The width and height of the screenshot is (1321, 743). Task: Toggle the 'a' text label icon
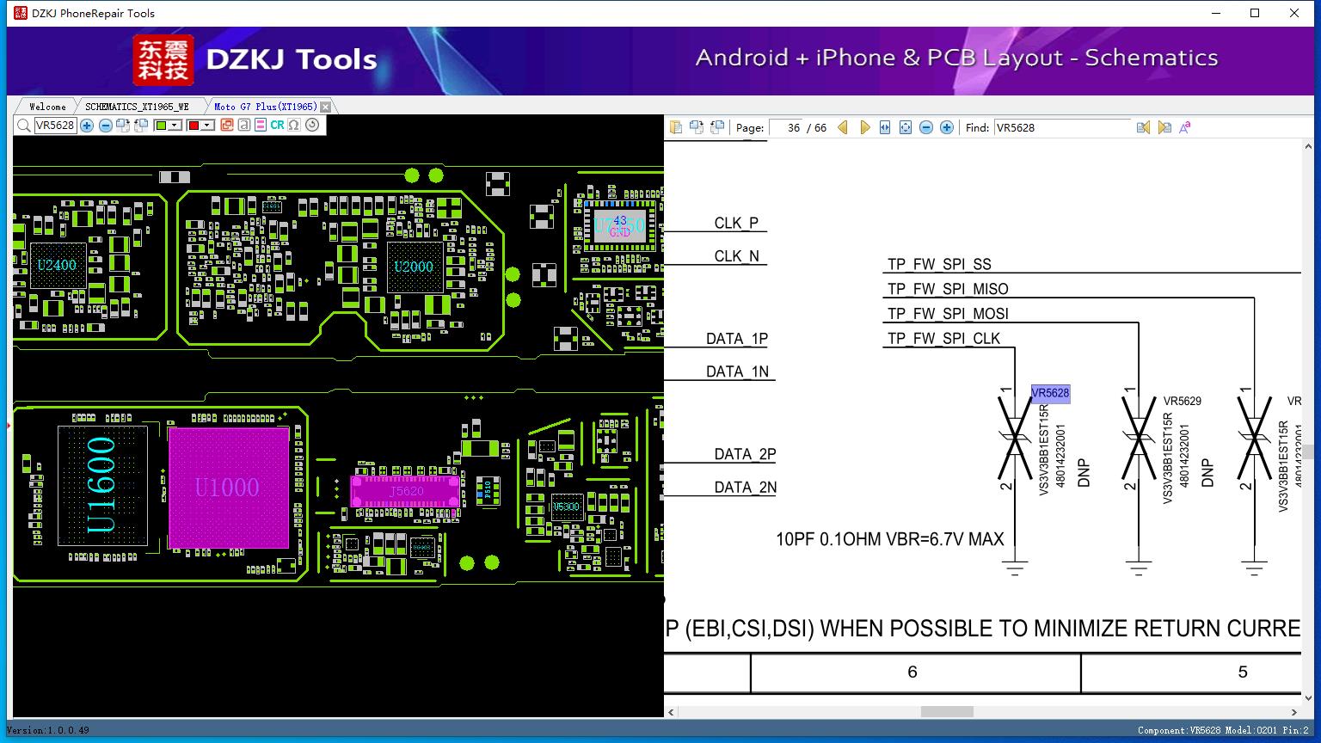pyautogui.click(x=244, y=126)
